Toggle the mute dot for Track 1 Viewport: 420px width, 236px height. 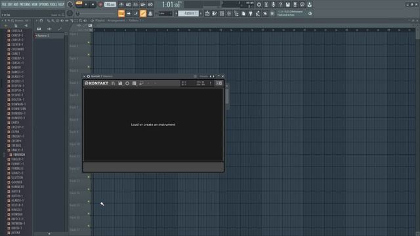tap(89, 42)
